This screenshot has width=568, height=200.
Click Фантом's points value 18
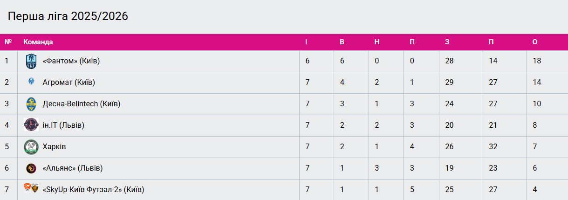[x=537, y=61]
